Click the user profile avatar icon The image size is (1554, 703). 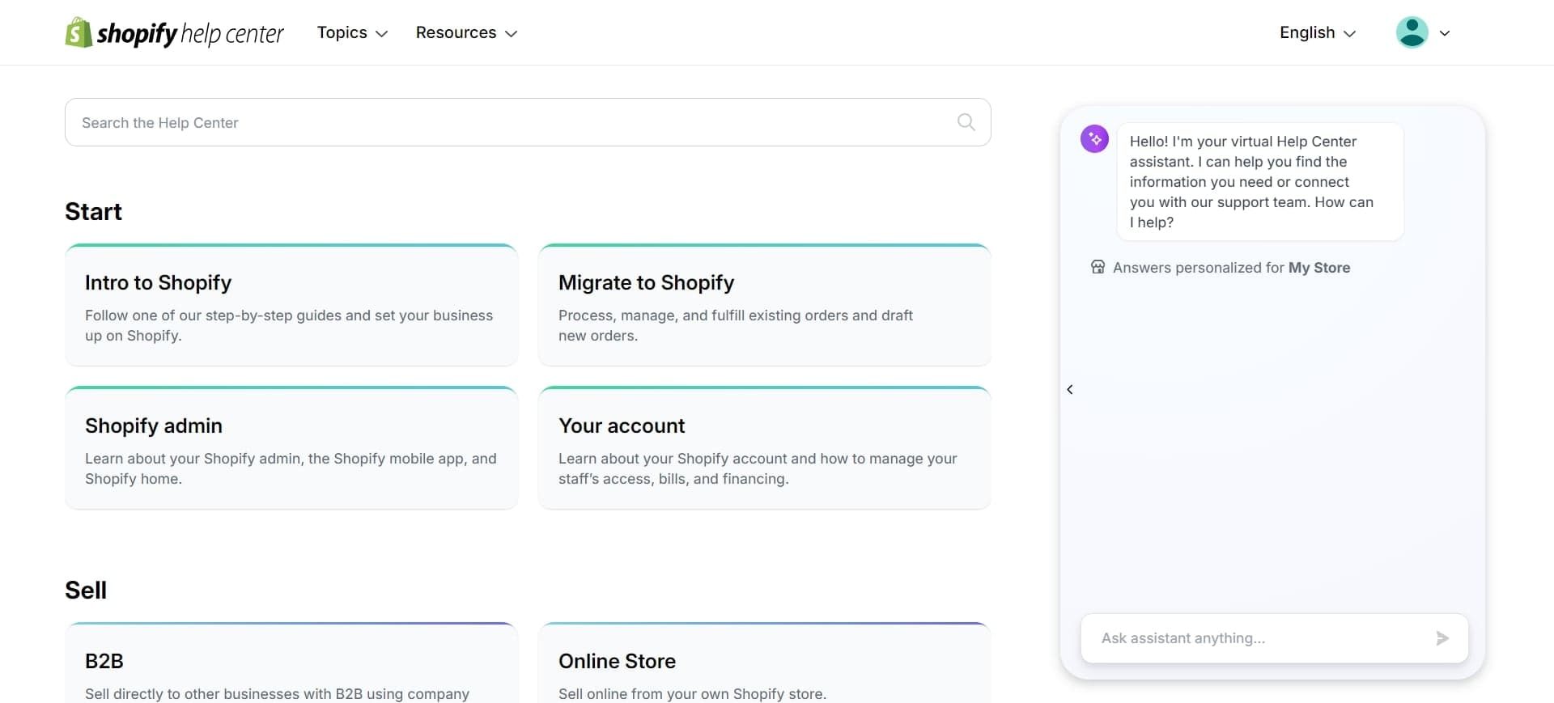point(1412,32)
